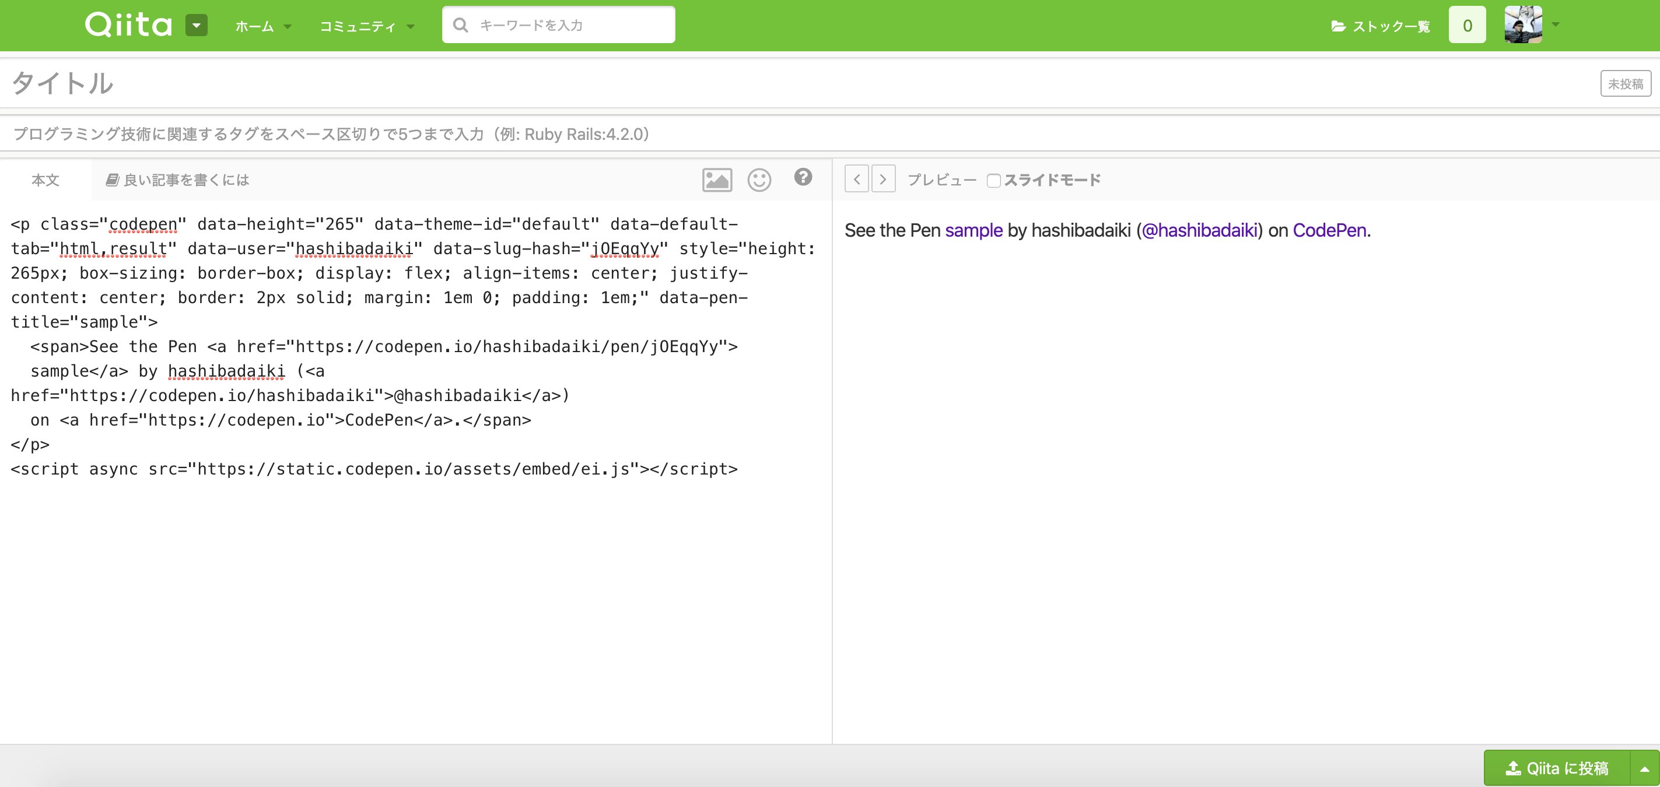
Task: Click the markdown help question icon
Action: pos(803,177)
